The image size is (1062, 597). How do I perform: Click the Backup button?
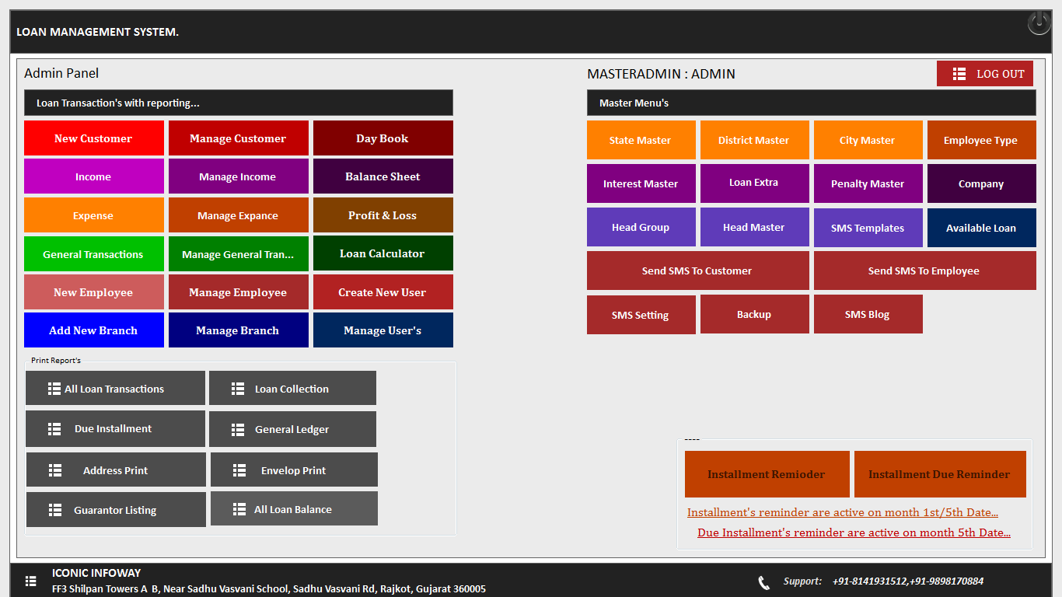754,314
